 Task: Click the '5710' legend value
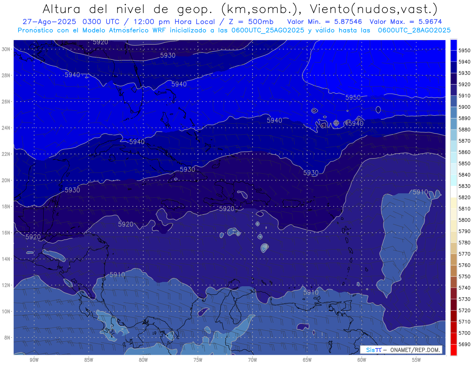tap(465, 322)
